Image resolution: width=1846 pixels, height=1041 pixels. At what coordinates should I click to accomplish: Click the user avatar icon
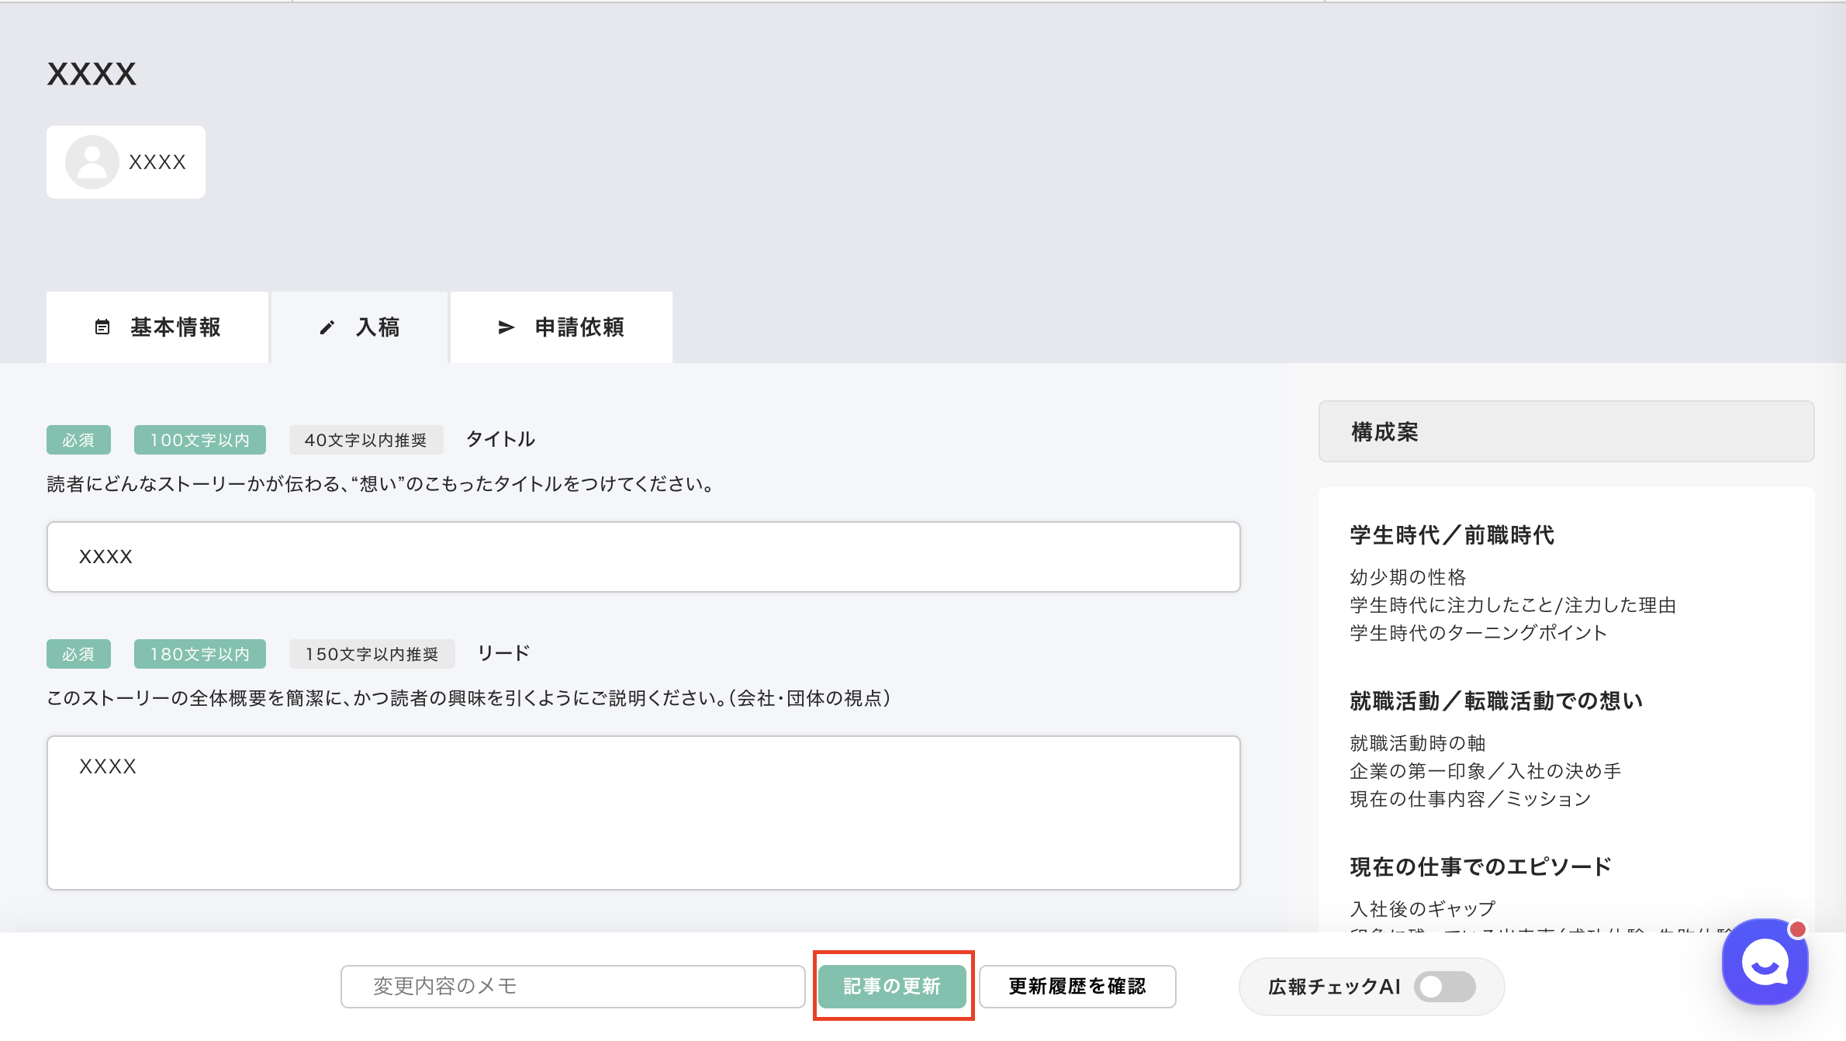pyautogui.click(x=92, y=162)
